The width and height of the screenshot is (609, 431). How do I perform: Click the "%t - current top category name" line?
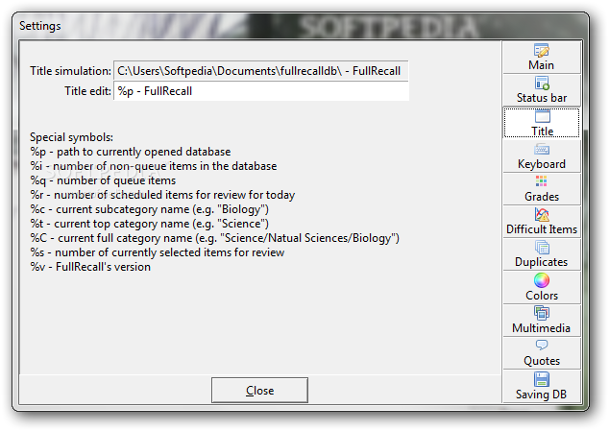click(x=149, y=224)
